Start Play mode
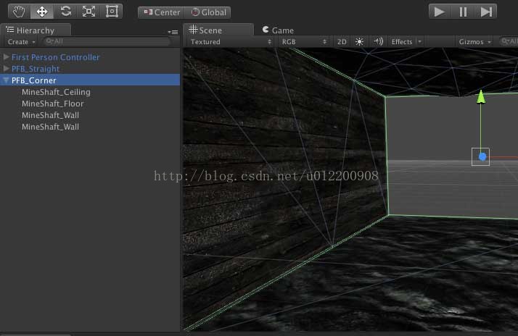Image resolution: width=518 pixels, height=336 pixels. pyautogui.click(x=440, y=12)
